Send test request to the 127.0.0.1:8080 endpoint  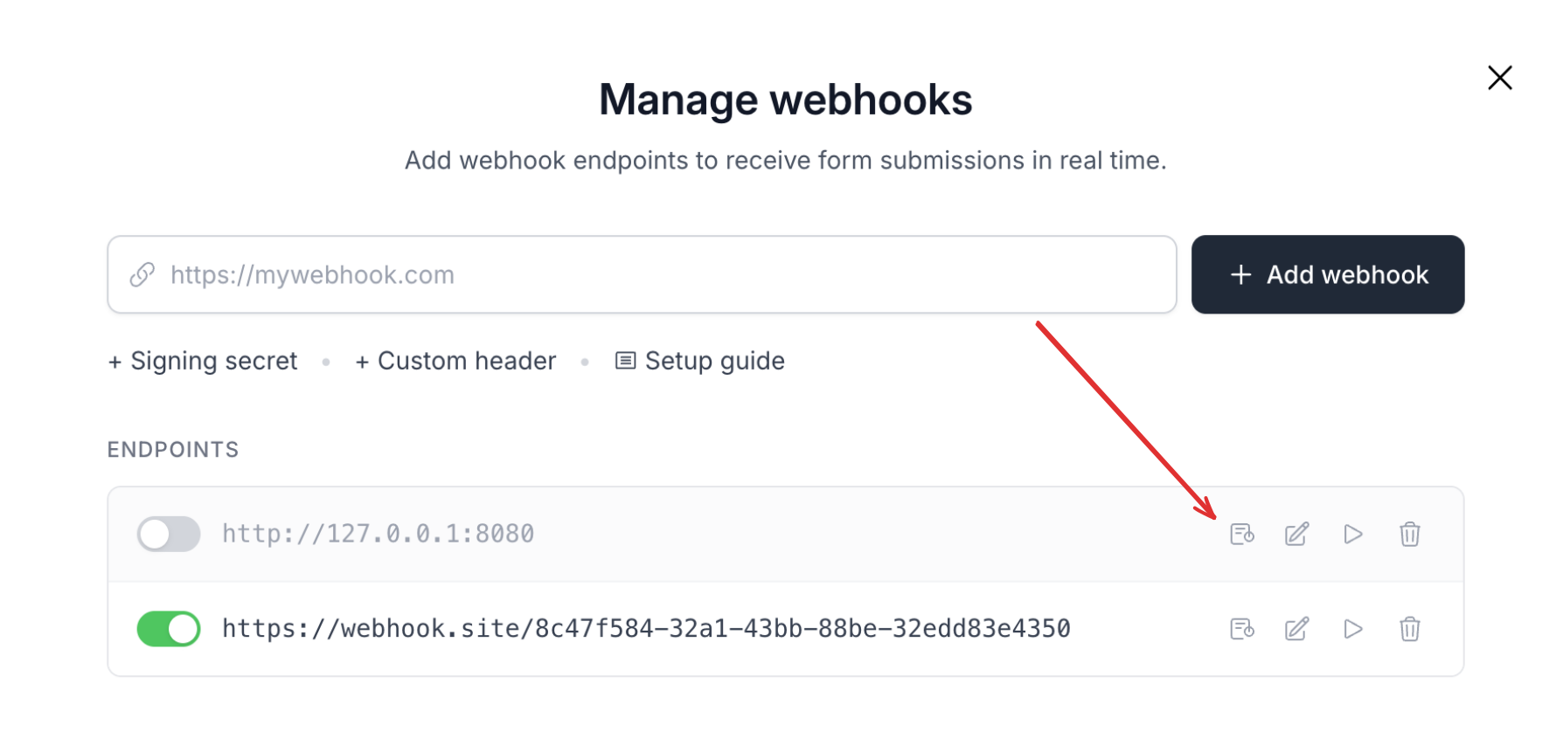[1353, 534]
